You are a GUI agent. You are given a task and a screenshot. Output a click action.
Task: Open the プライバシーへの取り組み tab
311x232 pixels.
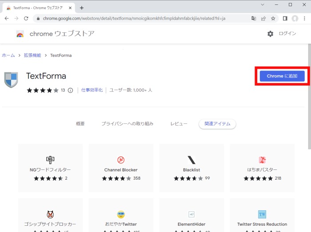click(127, 124)
